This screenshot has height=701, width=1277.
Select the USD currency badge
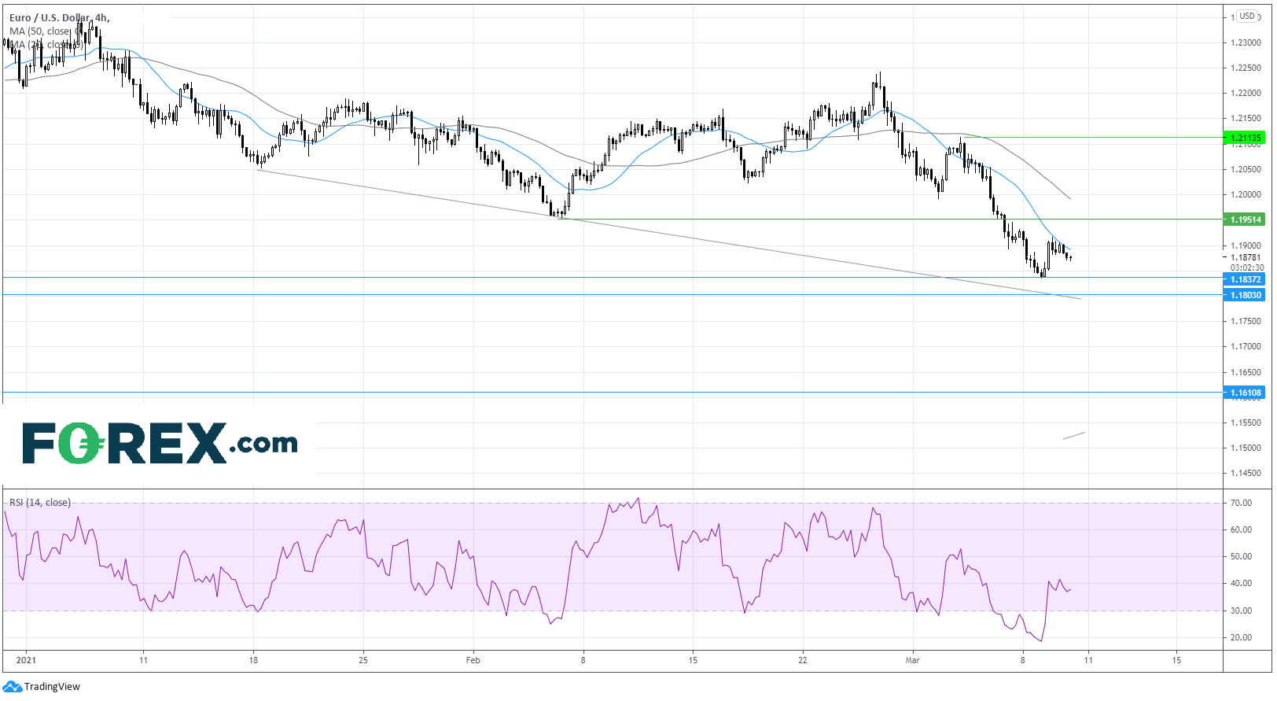(1249, 16)
